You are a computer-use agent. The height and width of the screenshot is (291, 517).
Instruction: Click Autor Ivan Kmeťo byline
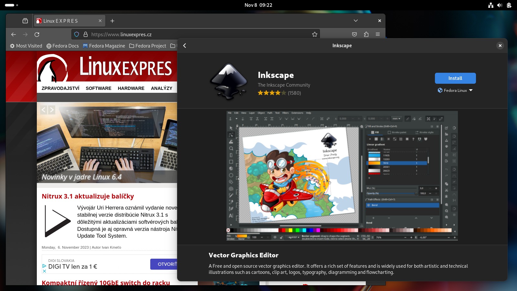pyautogui.click(x=106, y=247)
